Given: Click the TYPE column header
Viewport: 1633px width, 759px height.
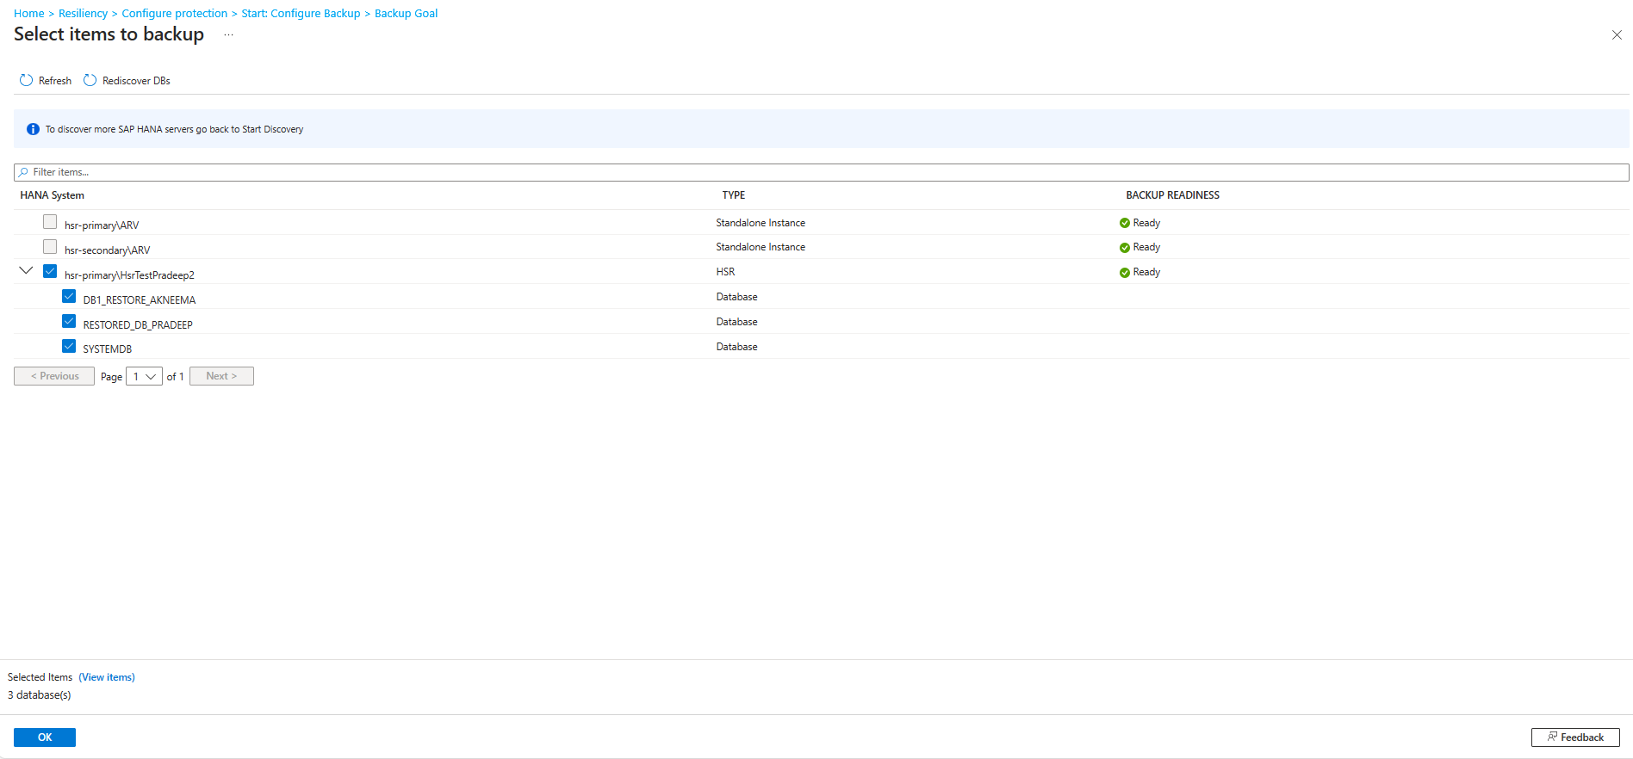Looking at the screenshot, I should point(734,195).
